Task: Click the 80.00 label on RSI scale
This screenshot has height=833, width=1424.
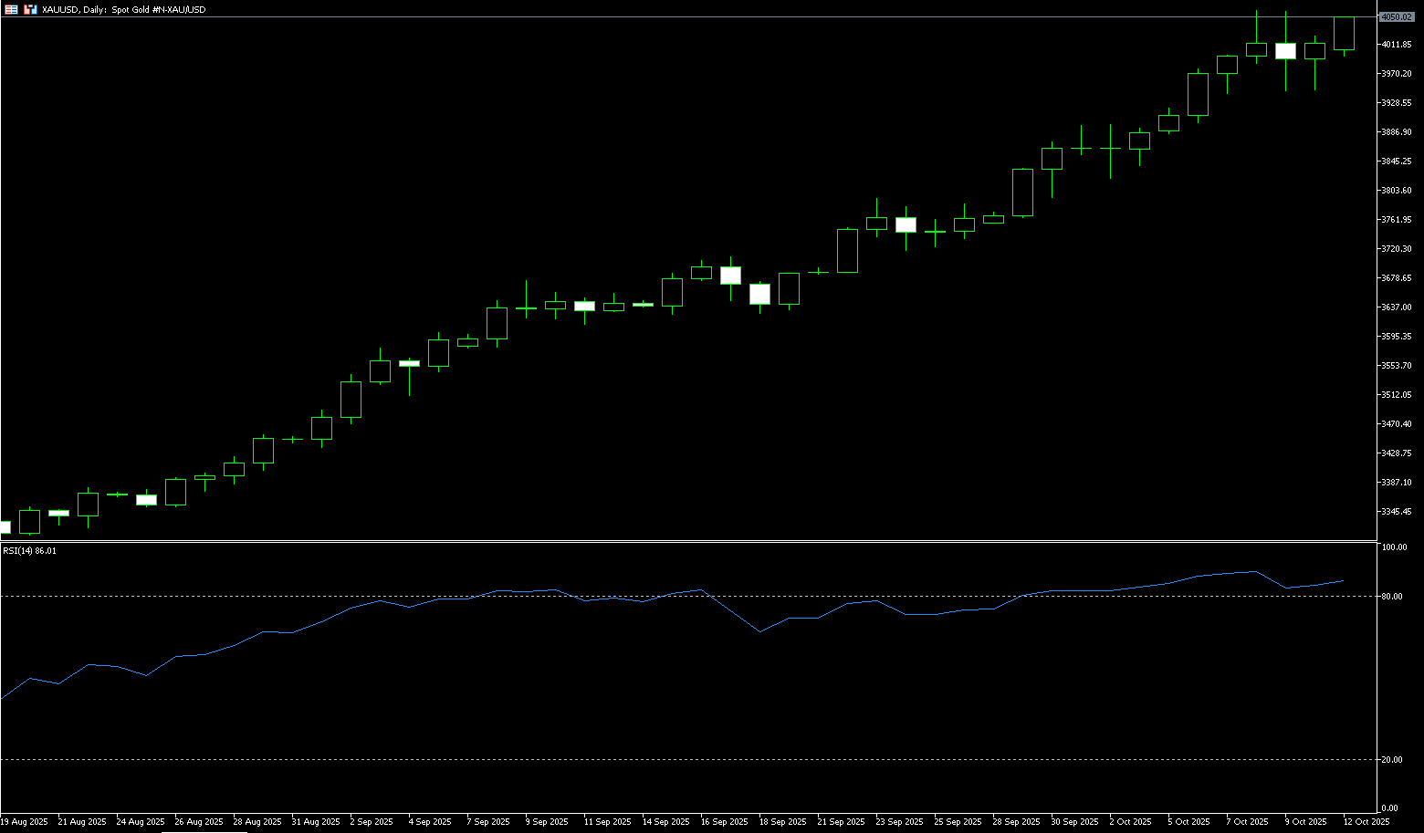Action: click(1392, 597)
